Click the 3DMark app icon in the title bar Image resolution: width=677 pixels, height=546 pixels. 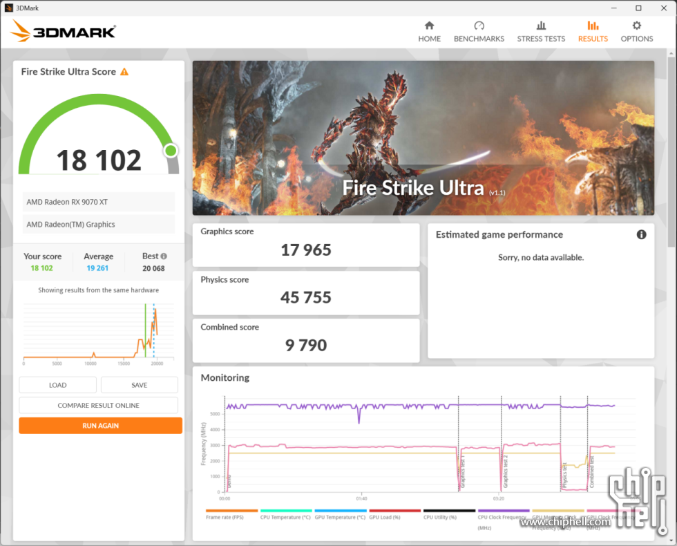tap(8, 8)
